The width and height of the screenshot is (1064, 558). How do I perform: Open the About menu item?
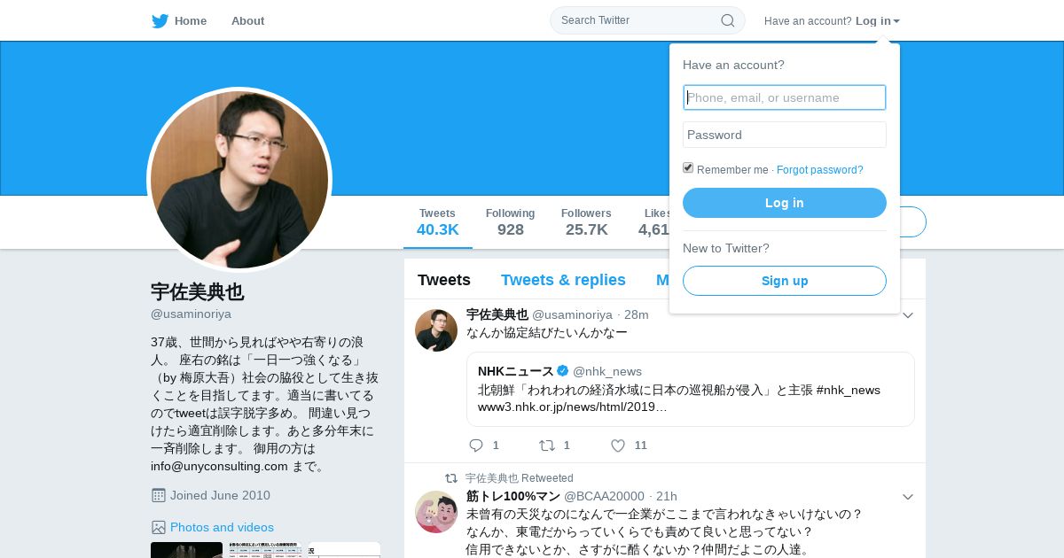click(x=247, y=21)
